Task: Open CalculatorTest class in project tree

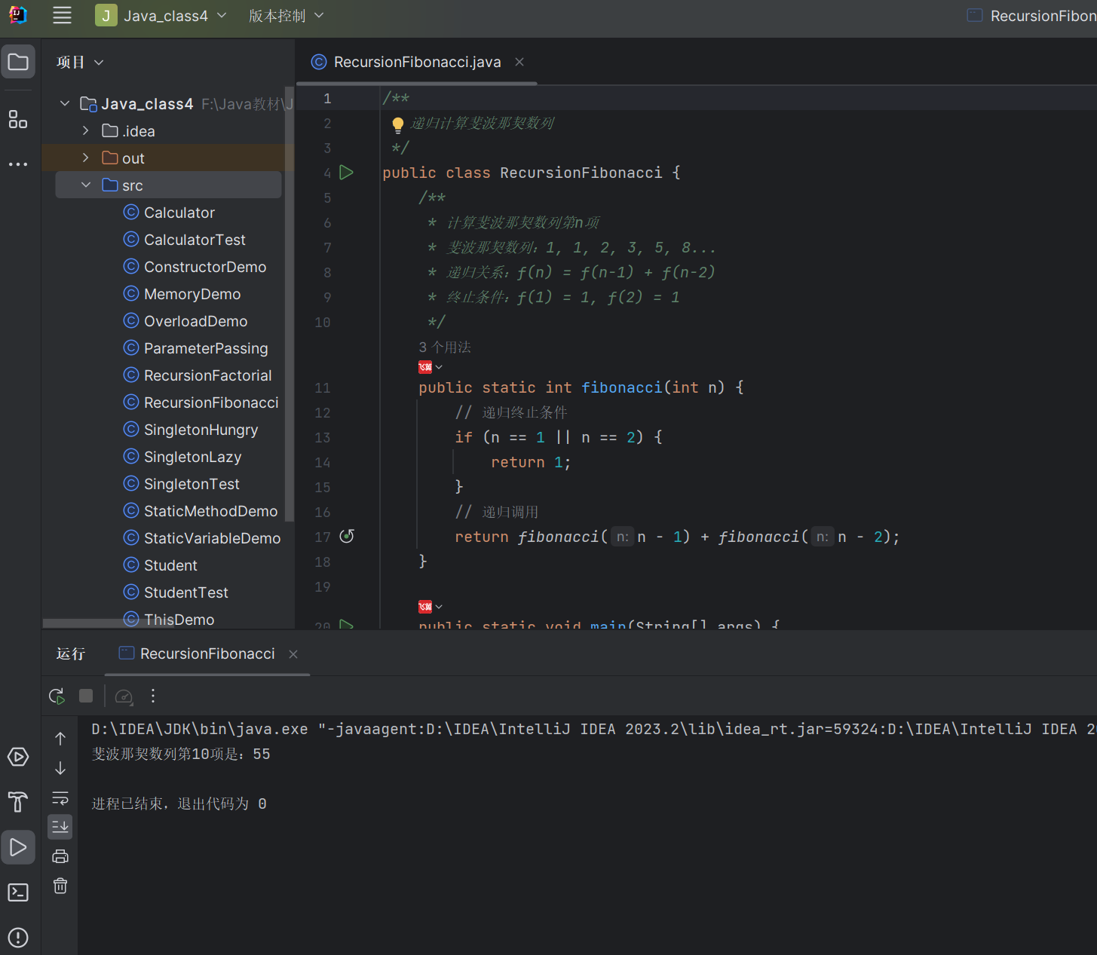Action: 195,240
